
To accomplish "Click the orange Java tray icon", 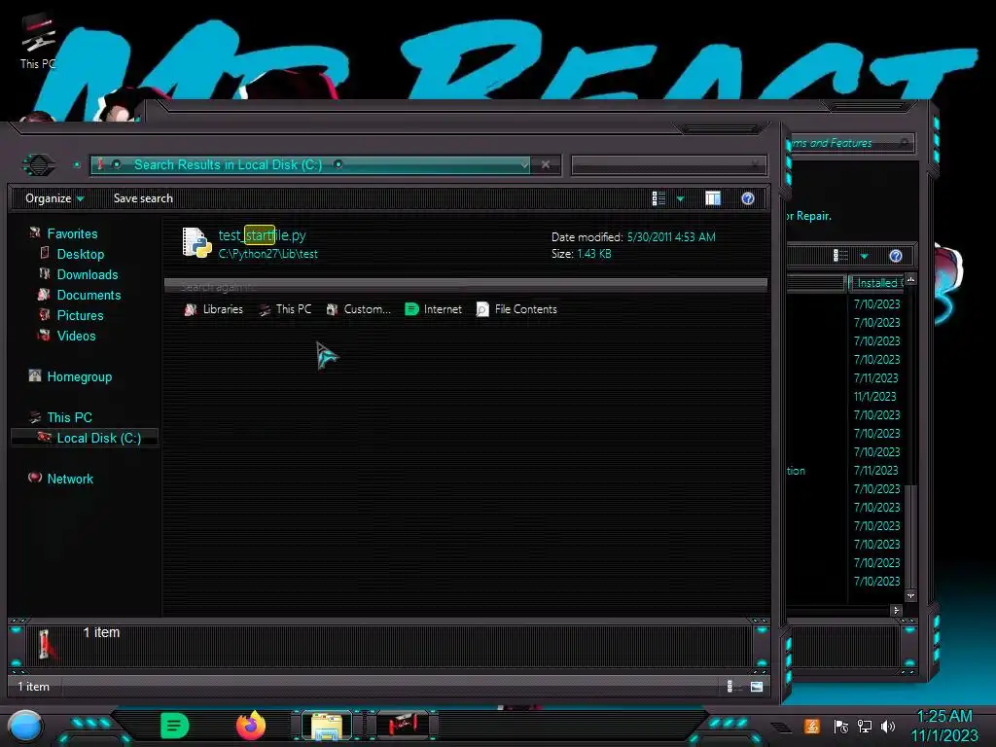I will (x=811, y=726).
